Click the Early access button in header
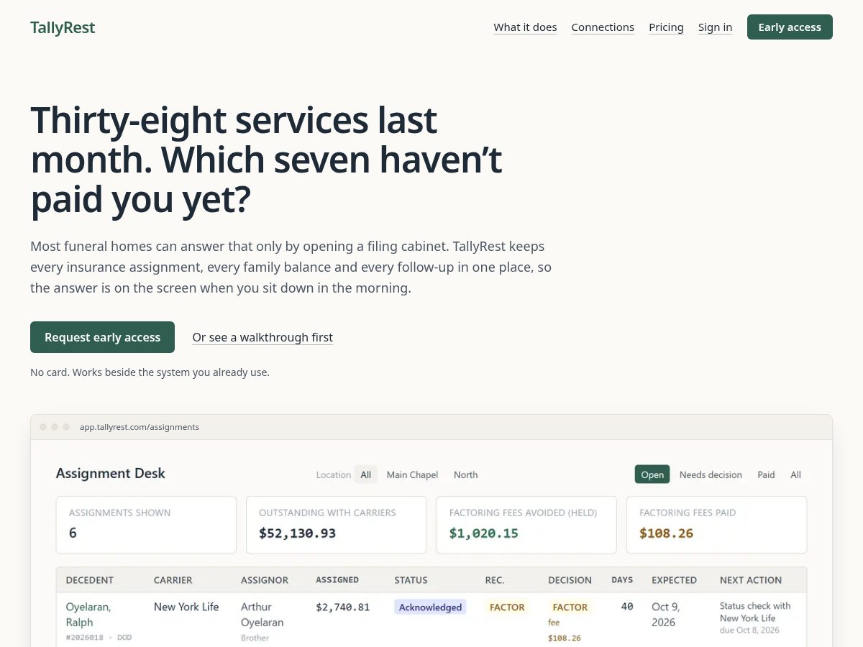The height and width of the screenshot is (647, 863). [x=790, y=27]
